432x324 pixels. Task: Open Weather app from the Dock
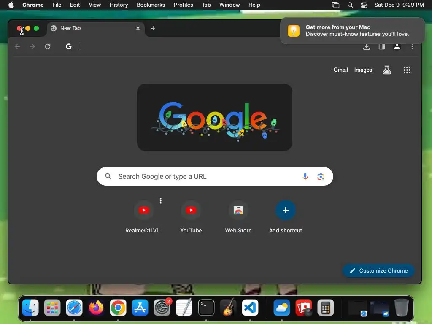tap(281, 308)
